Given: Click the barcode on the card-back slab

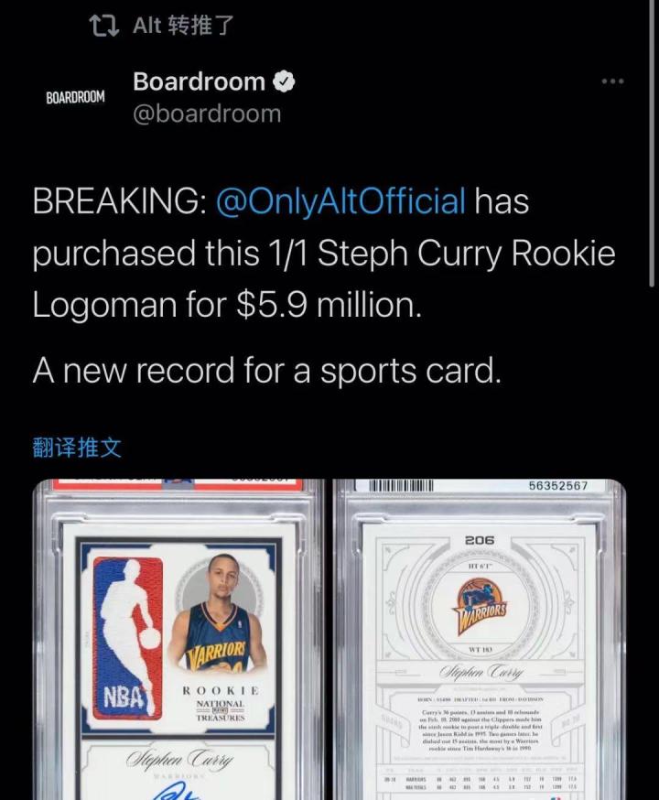Looking at the screenshot, I should pos(400,485).
